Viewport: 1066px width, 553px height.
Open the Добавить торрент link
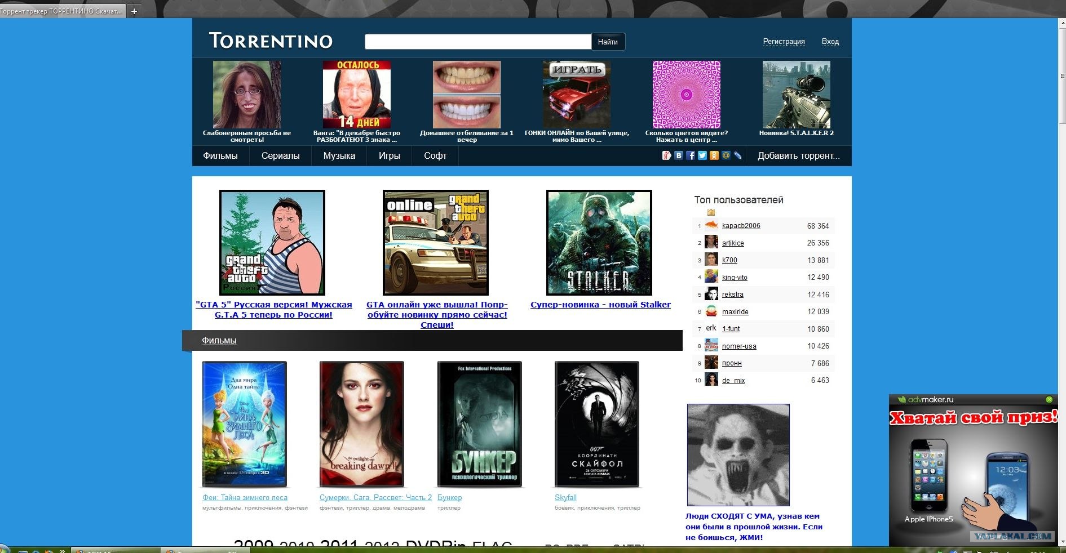(x=798, y=156)
